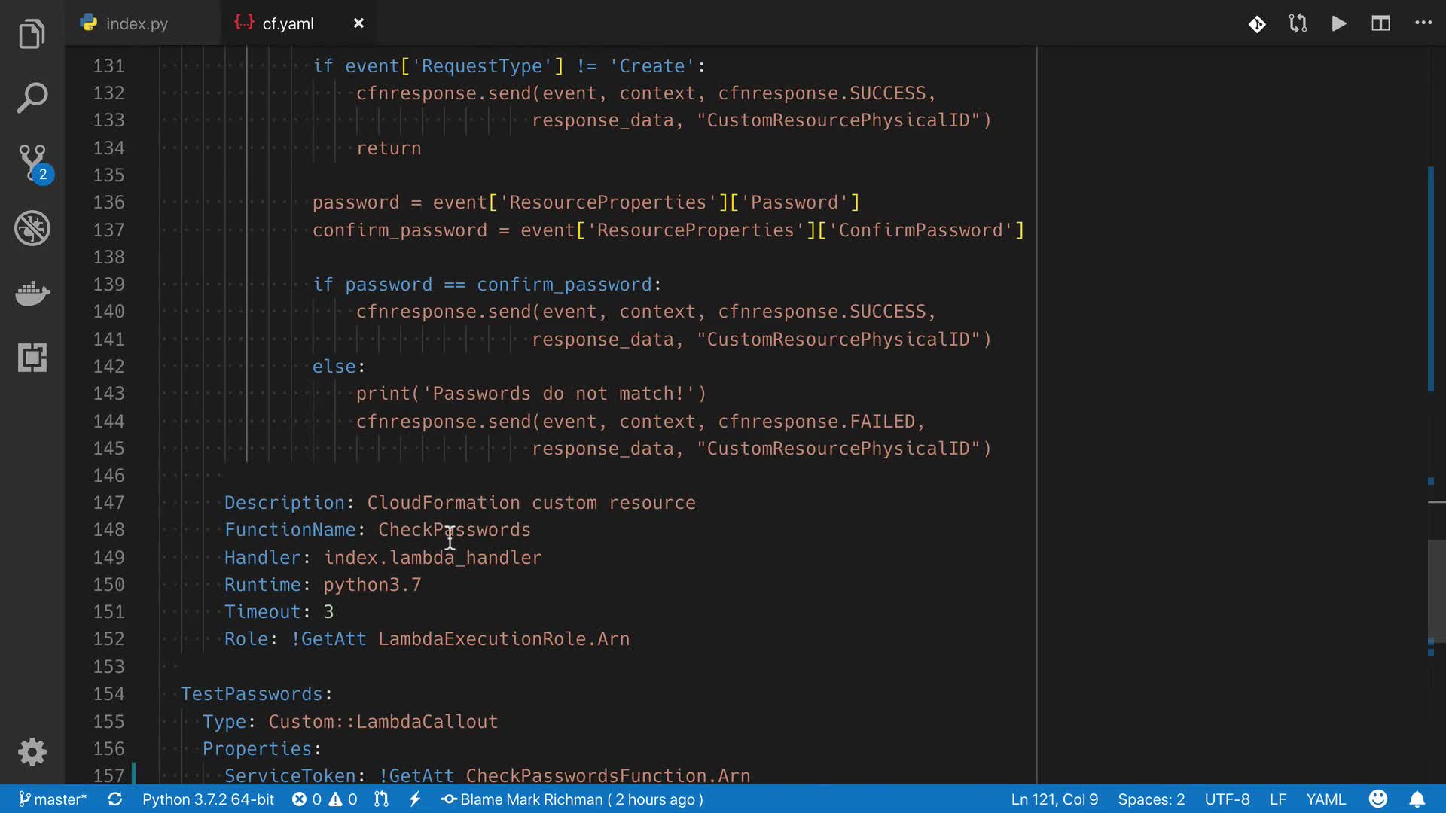
Task: Open the Explorer files icon
Action: point(32,34)
